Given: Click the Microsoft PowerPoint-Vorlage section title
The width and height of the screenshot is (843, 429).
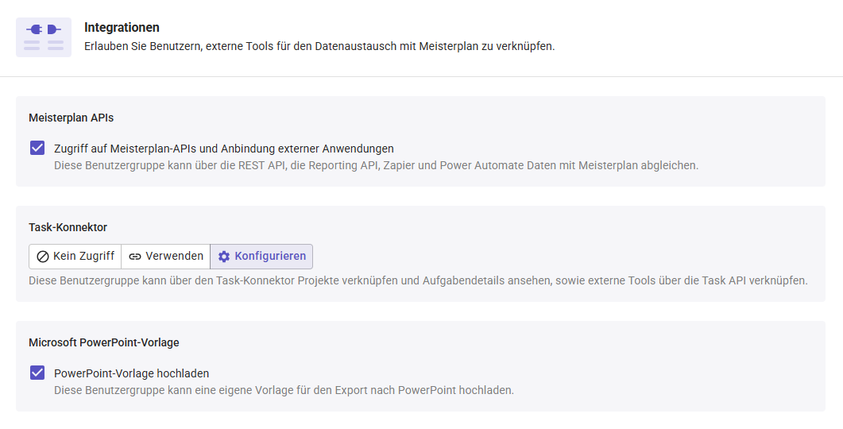Looking at the screenshot, I should tap(104, 342).
